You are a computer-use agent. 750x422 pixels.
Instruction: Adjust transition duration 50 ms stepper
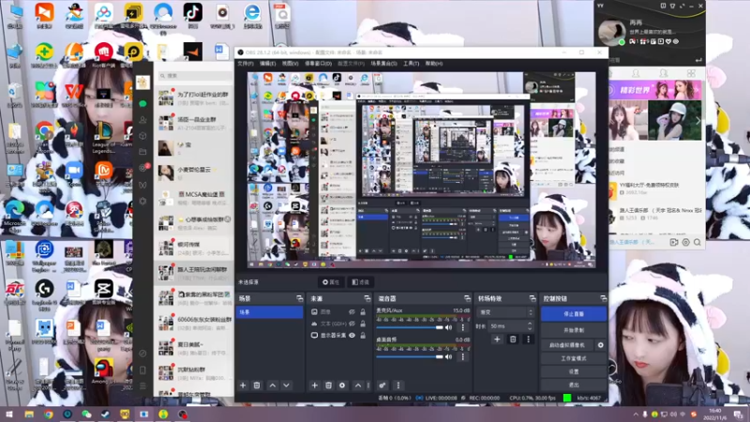(530, 326)
